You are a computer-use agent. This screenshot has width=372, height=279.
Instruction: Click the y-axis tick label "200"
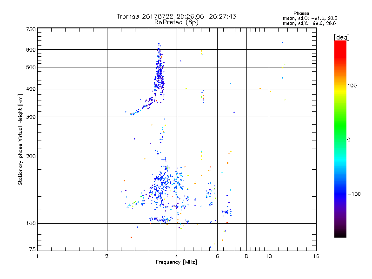coord(31,156)
